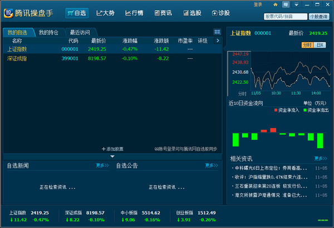The image size is (334, 228).
Task: Open the message feedback icon
Action: 286,4
